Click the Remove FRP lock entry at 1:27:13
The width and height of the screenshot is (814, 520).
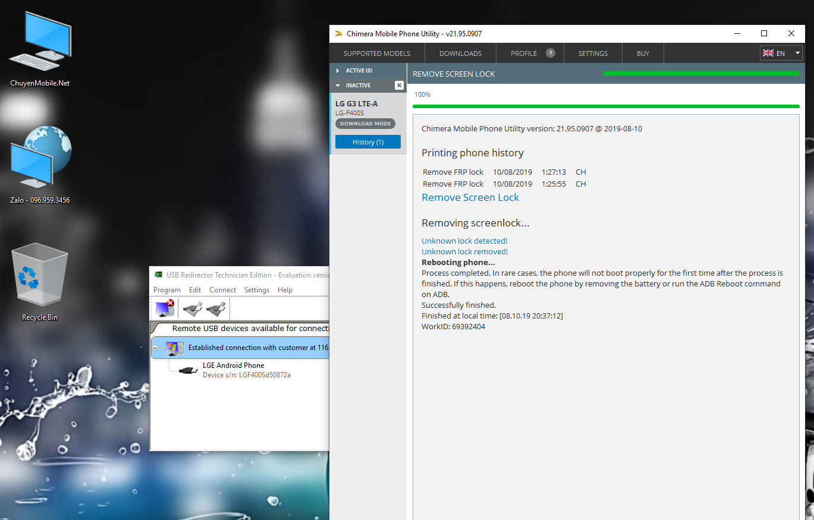[x=504, y=172]
